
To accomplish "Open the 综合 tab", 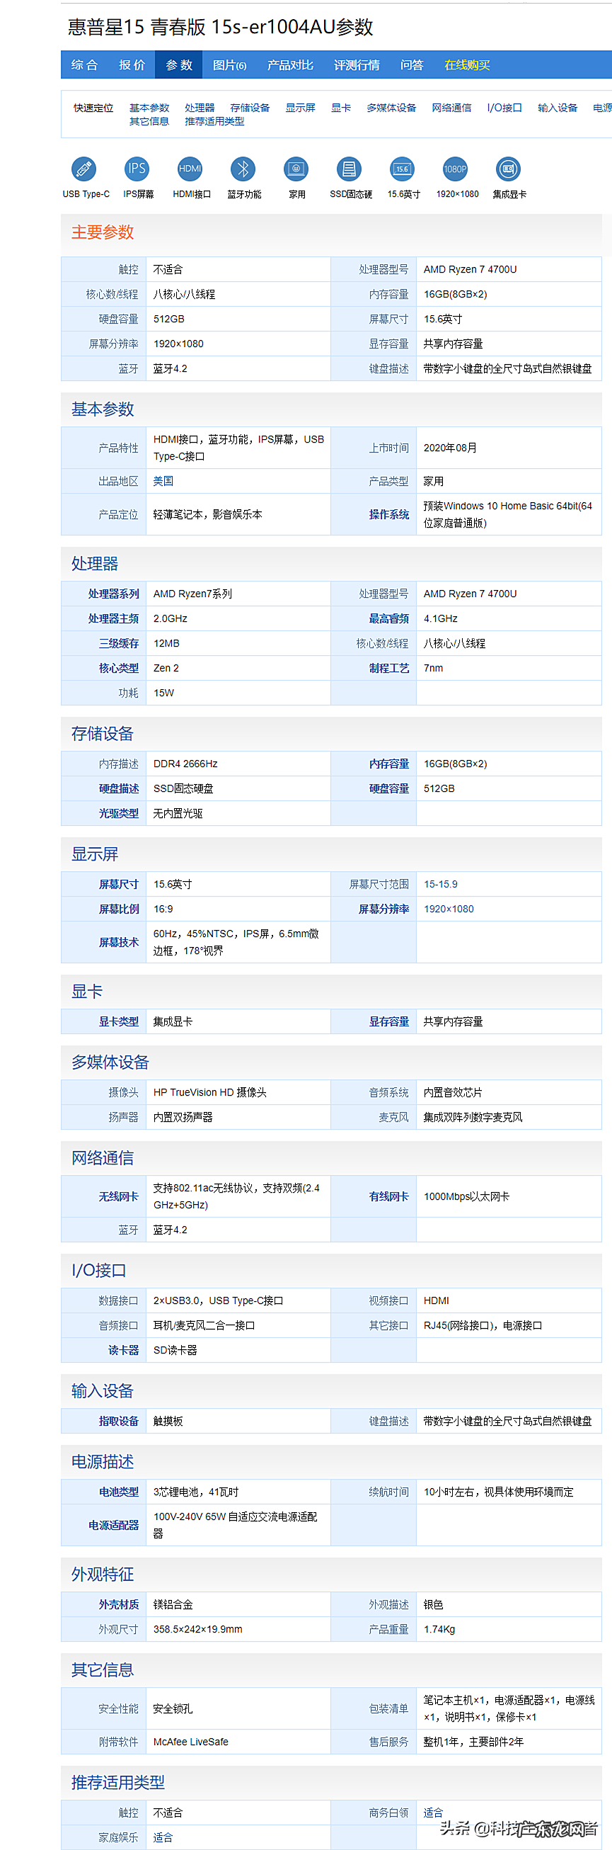I will coord(85,64).
